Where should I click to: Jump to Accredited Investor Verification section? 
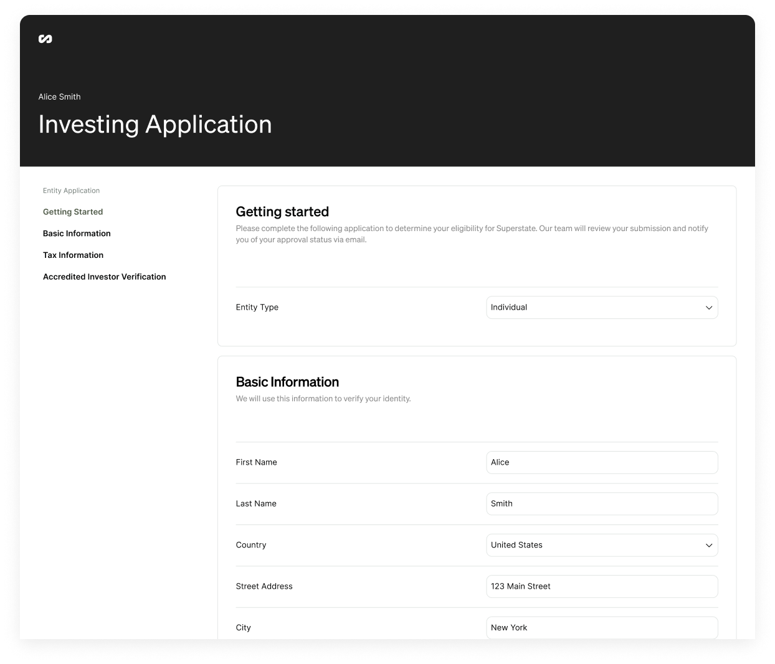click(x=104, y=277)
